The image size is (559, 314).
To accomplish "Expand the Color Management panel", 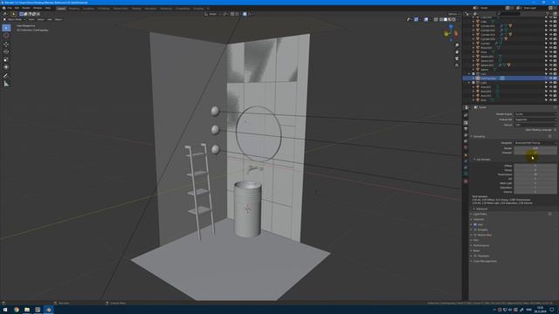I will click(484, 262).
